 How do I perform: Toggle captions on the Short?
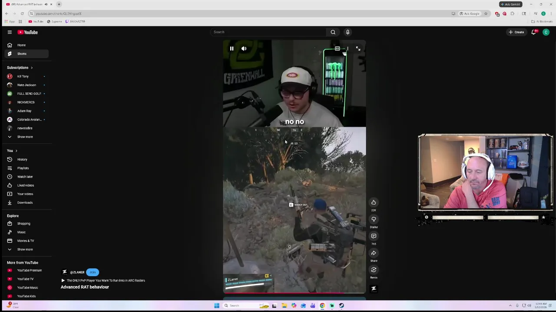coord(337,49)
